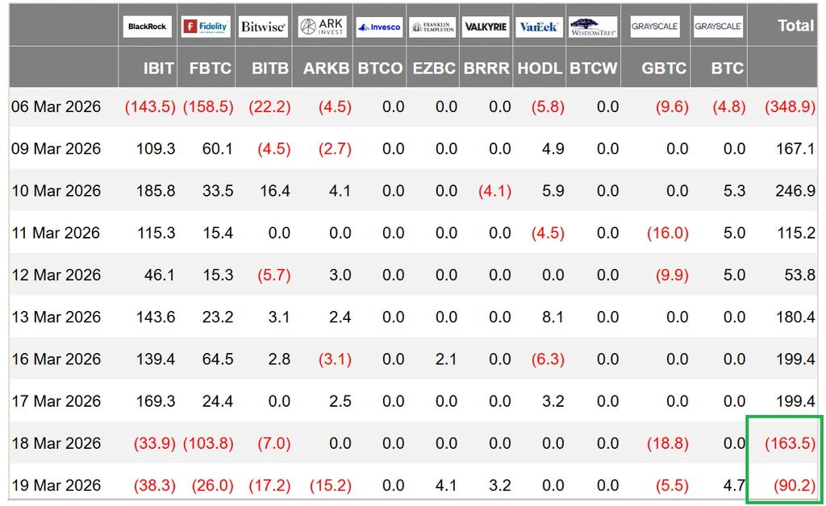Click the WisdomTree logo

point(593,27)
